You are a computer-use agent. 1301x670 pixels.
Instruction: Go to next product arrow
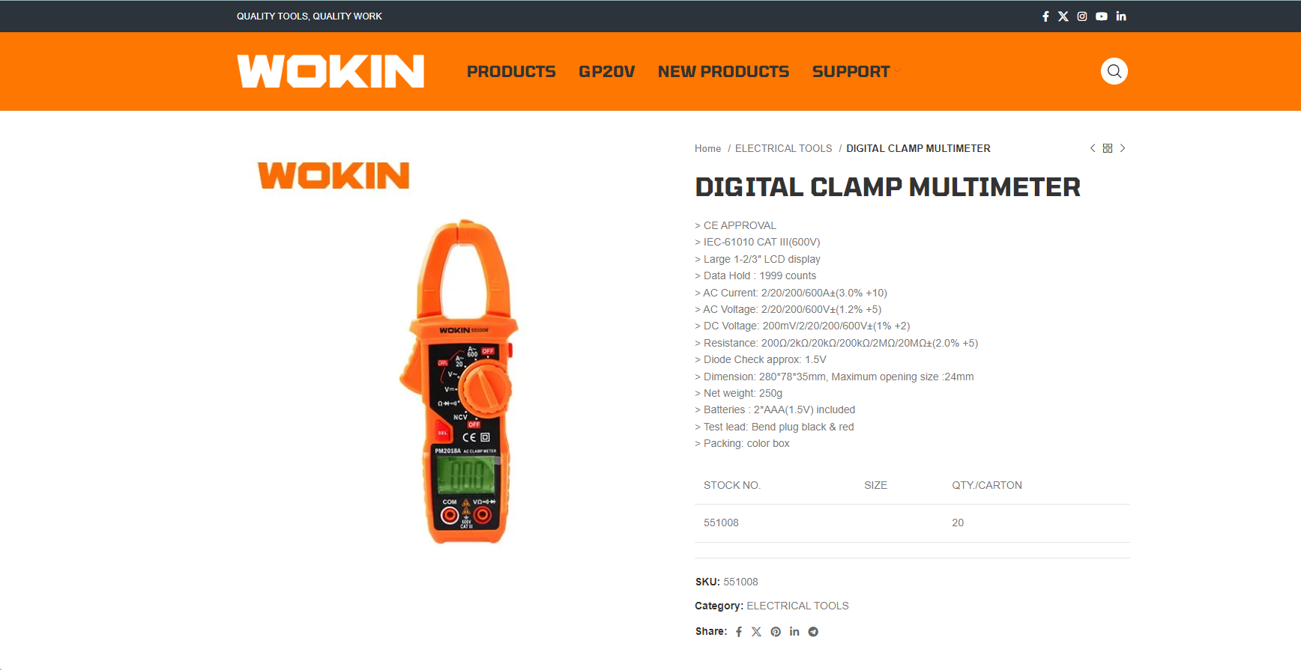tap(1123, 148)
